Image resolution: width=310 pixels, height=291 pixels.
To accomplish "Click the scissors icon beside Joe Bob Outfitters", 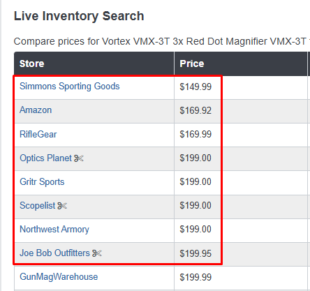I will (x=97, y=253).
